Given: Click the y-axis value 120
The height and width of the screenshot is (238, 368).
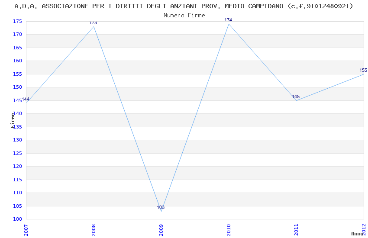Looking at the screenshot, I should pyautogui.click(x=17, y=166).
